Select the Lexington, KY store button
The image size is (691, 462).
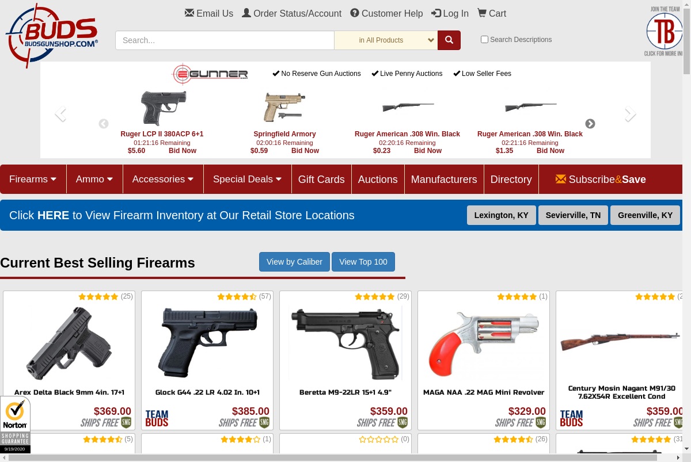501,215
